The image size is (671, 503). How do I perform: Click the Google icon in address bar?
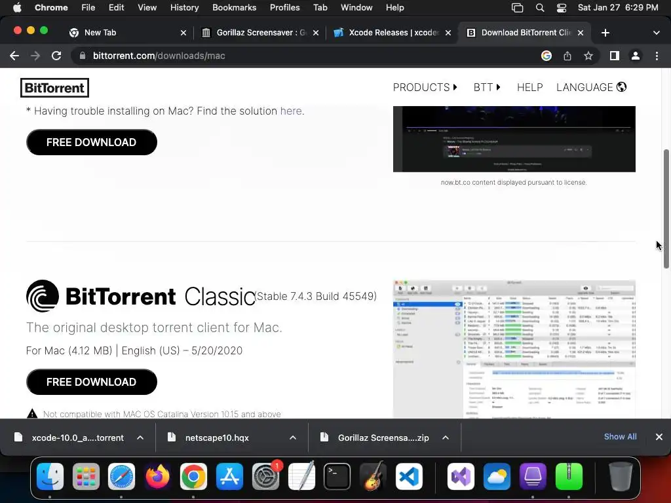546,56
